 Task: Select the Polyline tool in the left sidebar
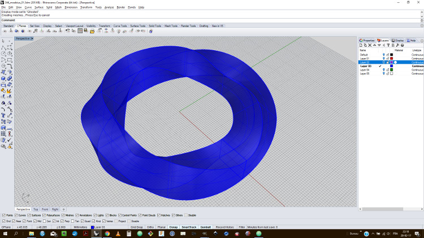tap(3, 47)
